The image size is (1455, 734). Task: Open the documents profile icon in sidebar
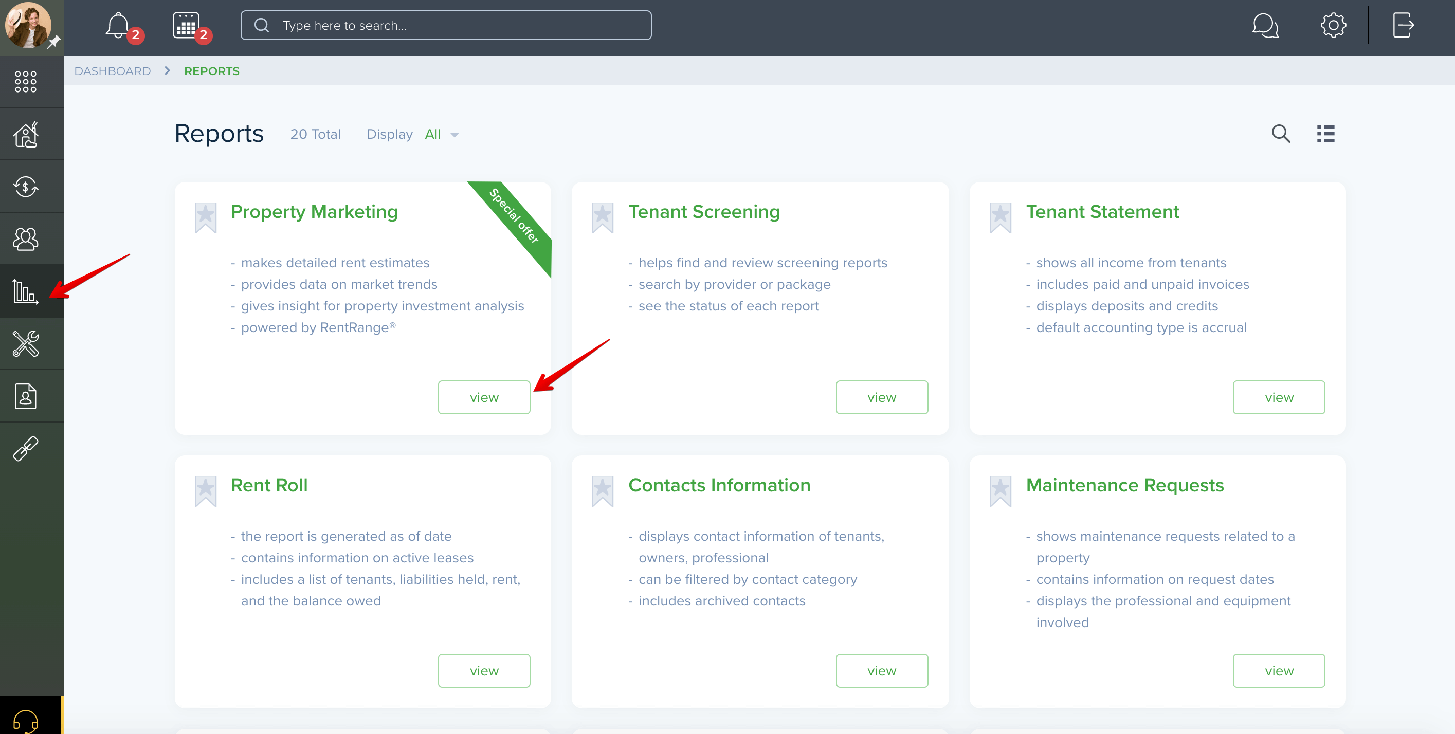26,396
